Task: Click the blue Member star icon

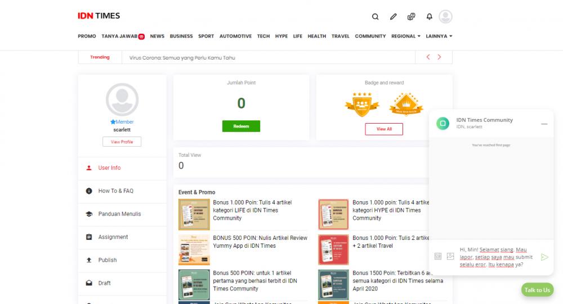Action: click(x=113, y=122)
